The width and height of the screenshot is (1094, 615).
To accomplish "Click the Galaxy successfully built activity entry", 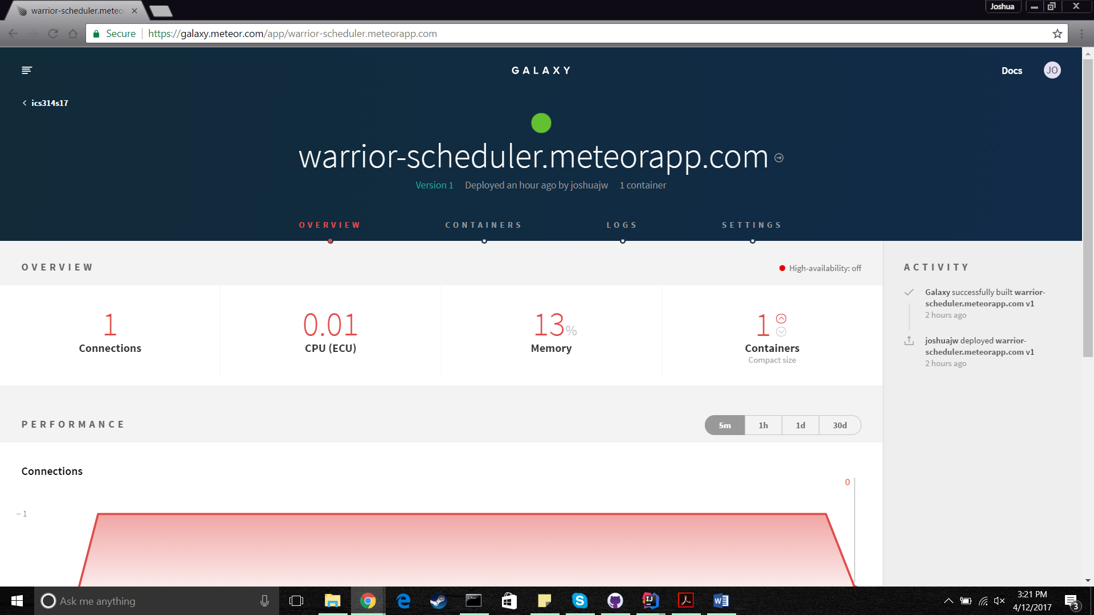I will coord(985,303).
